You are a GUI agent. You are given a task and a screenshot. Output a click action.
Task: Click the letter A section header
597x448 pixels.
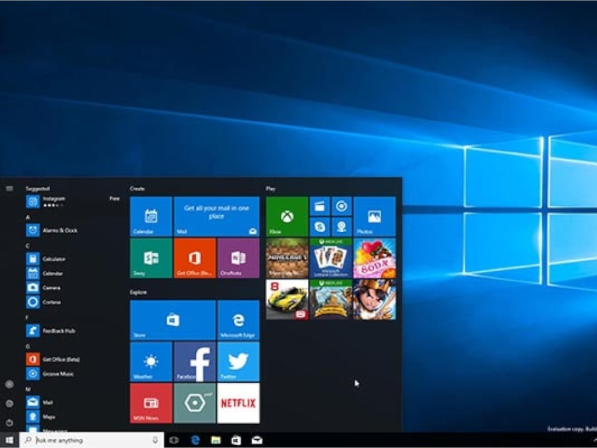point(28,216)
